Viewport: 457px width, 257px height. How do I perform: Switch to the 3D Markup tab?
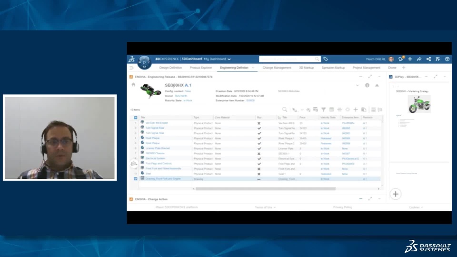(306, 68)
